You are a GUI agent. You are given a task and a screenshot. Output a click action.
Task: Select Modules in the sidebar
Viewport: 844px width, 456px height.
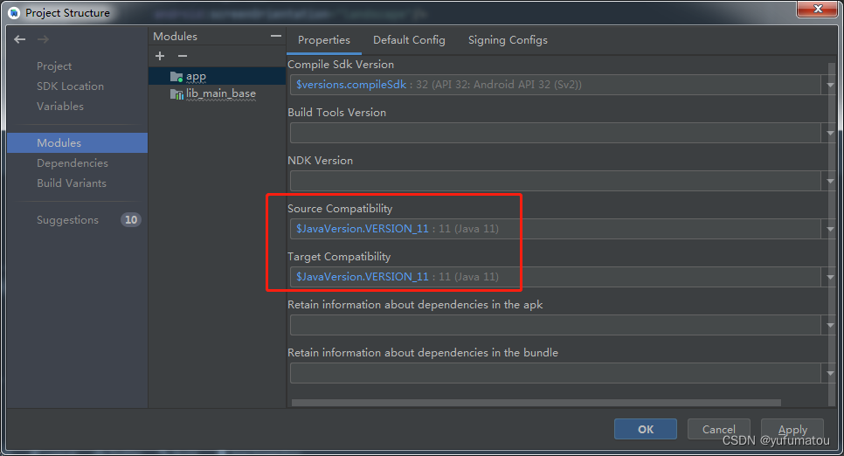pyautogui.click(x=77, y=142)
